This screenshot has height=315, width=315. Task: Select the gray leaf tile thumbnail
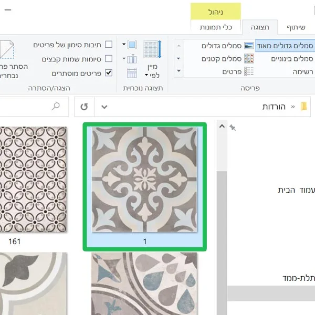[x=34, y=283]
